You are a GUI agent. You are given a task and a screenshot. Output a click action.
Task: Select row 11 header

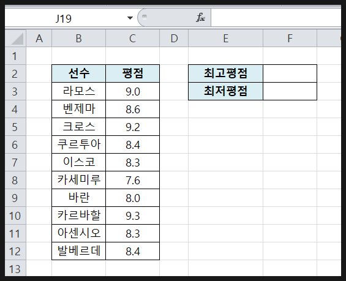[x=15, y=233]
